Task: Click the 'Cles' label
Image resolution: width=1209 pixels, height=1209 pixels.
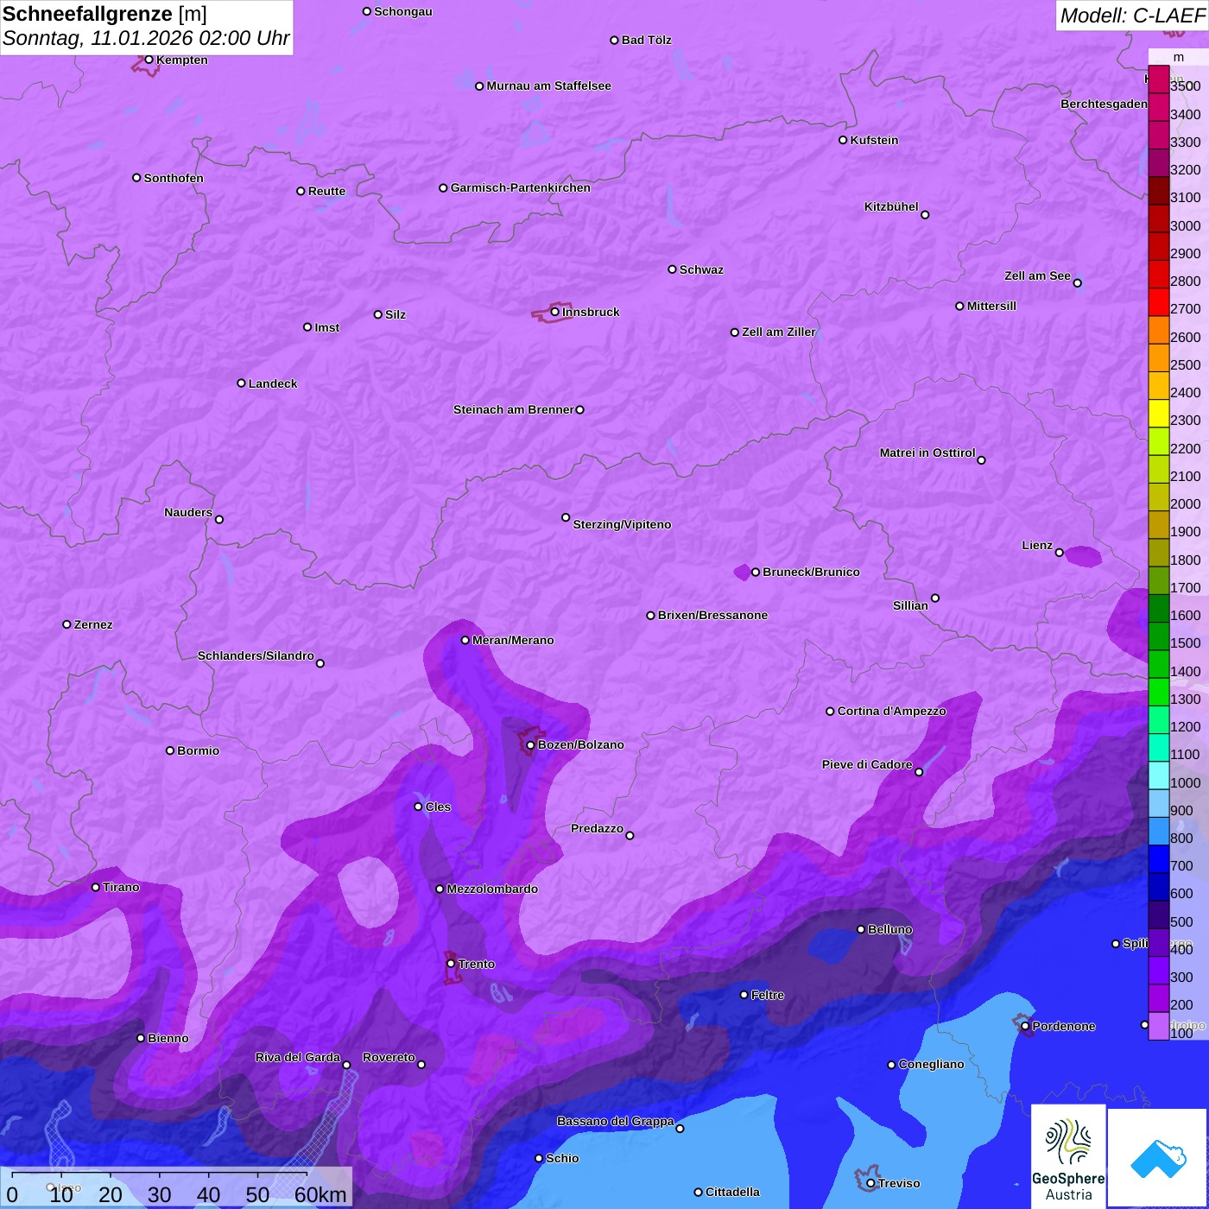Action: click(x=438, y=807)
